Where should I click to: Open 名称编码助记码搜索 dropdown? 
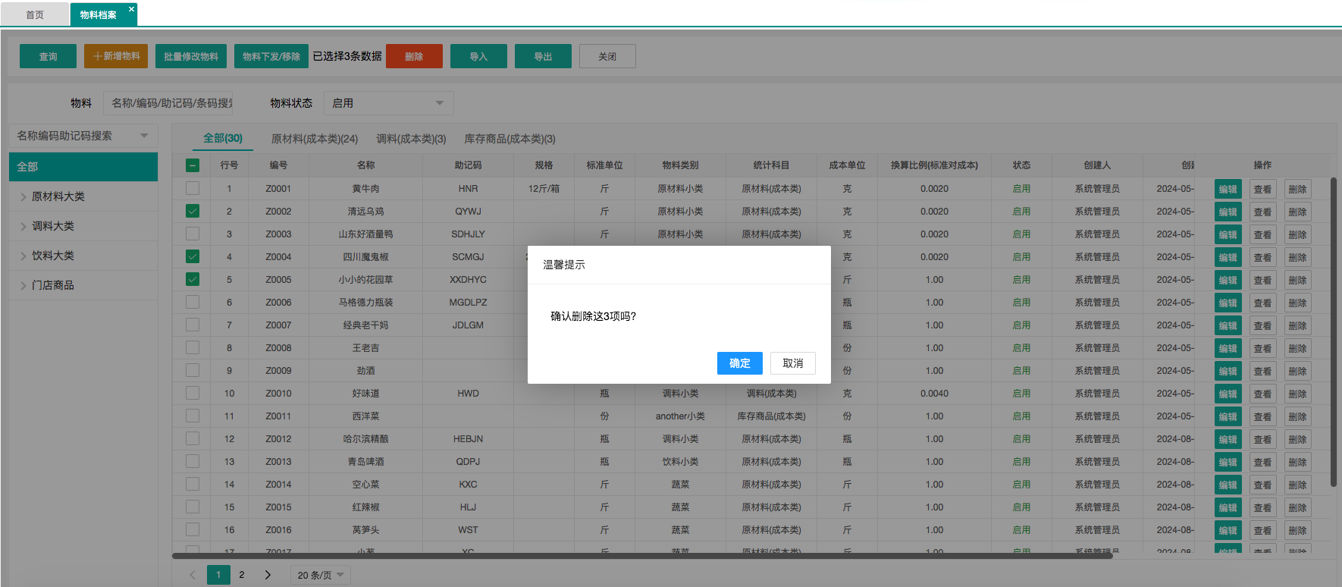coord(83,136)
